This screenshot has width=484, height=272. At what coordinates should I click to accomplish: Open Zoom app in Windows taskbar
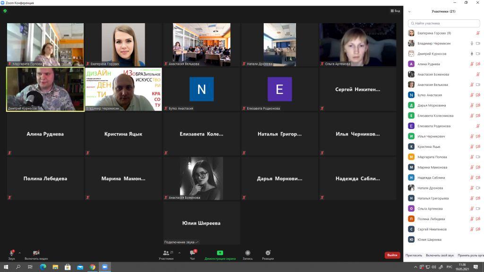click(104, 267)
